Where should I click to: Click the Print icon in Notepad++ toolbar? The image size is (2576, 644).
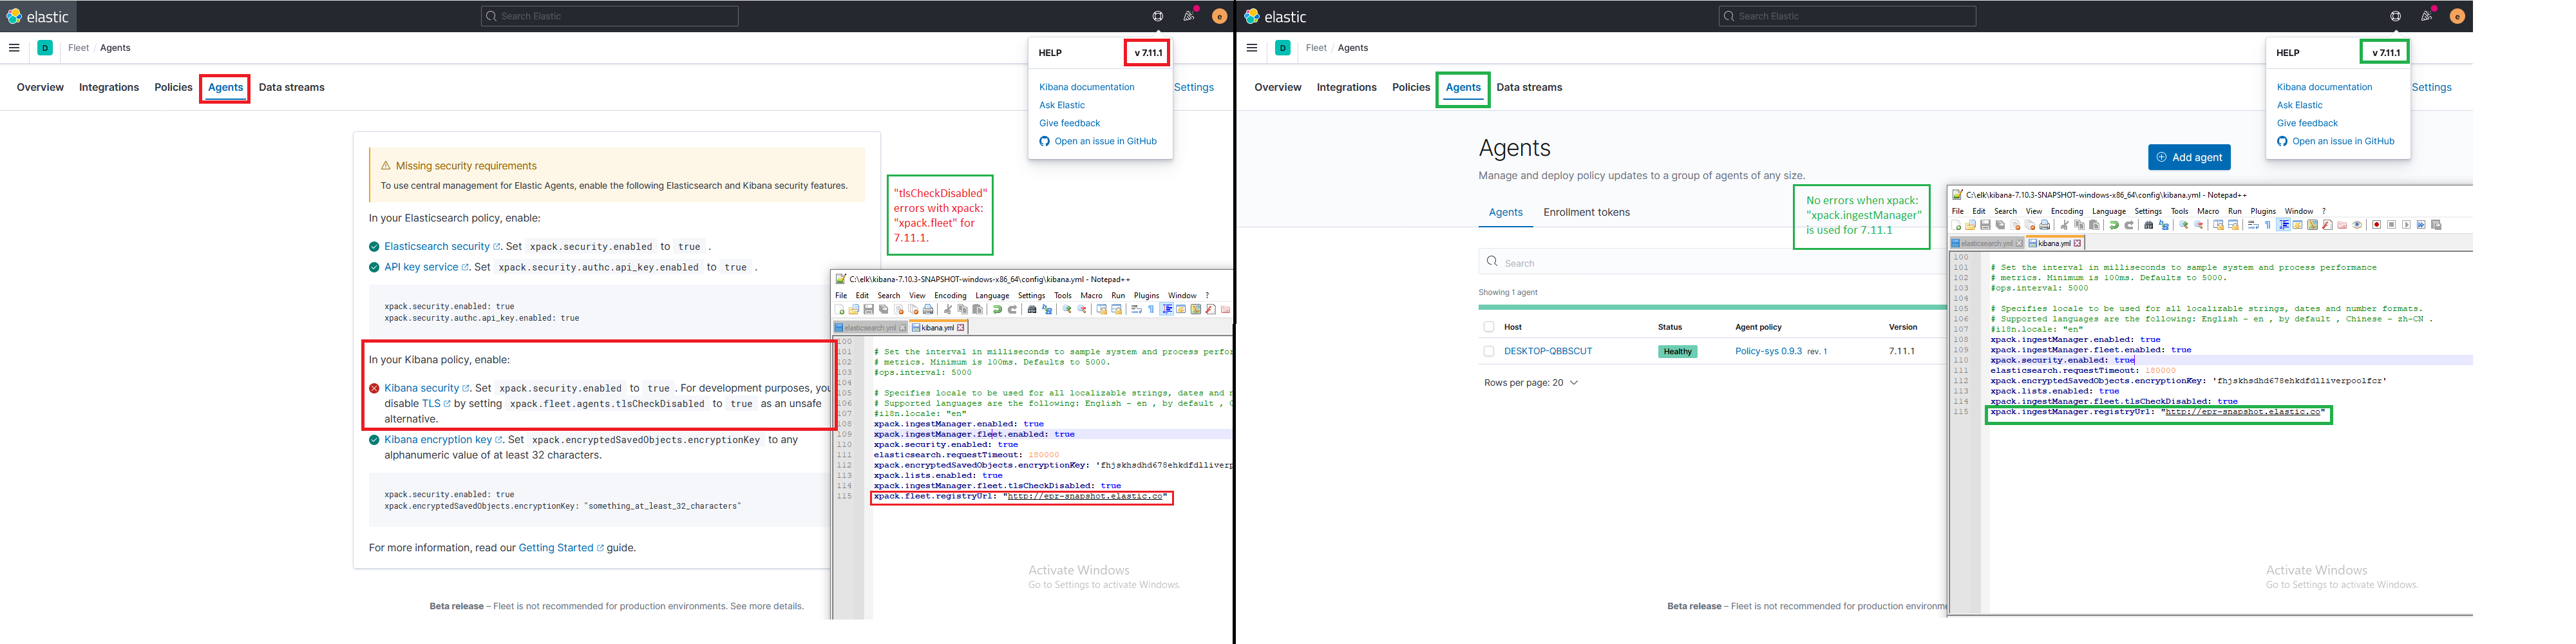(x=2046, y=225)
